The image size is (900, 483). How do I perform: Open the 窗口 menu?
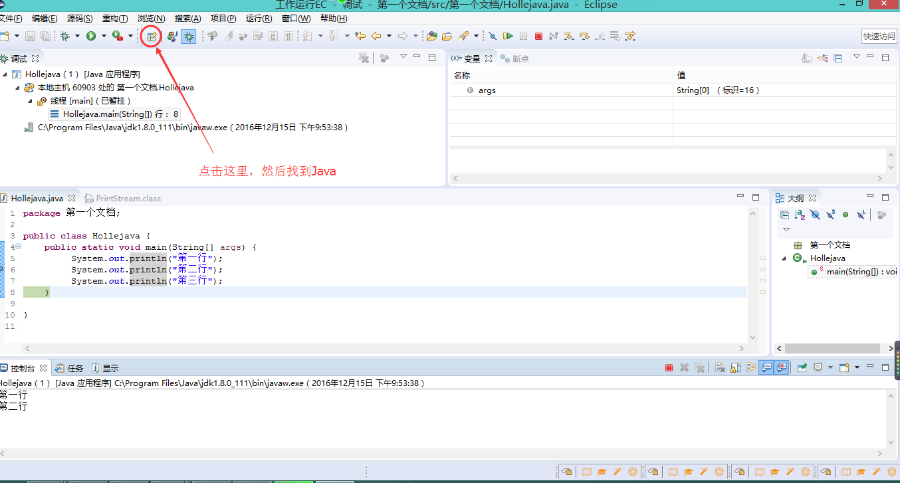pos(296,18)
